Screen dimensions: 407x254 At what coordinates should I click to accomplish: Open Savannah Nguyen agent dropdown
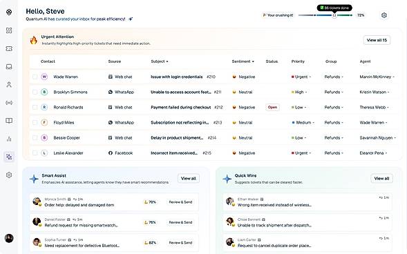pos(378,137)
